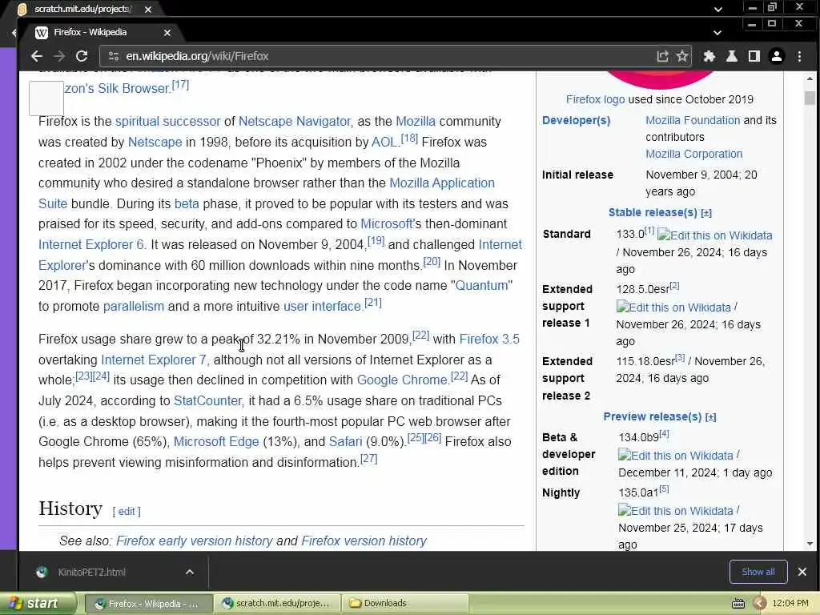Click page scrollbar up arrow
Viewport: 820px width, 615px height.
[810, 79]
